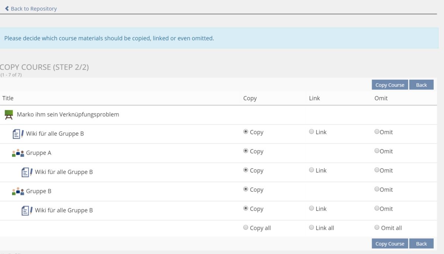Screen dimensions: 444x254
Task: Click the Back button above the table
Action: coord(421,85)
